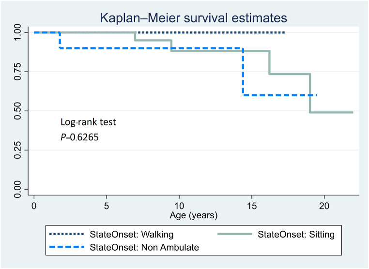Click the y-axis tick label 0.50
Image resolution: width=369 pixels, height=269 pixels.
(18, 111)
